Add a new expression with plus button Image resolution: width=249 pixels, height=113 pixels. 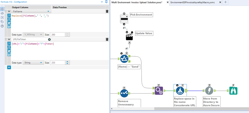[9, 67]
